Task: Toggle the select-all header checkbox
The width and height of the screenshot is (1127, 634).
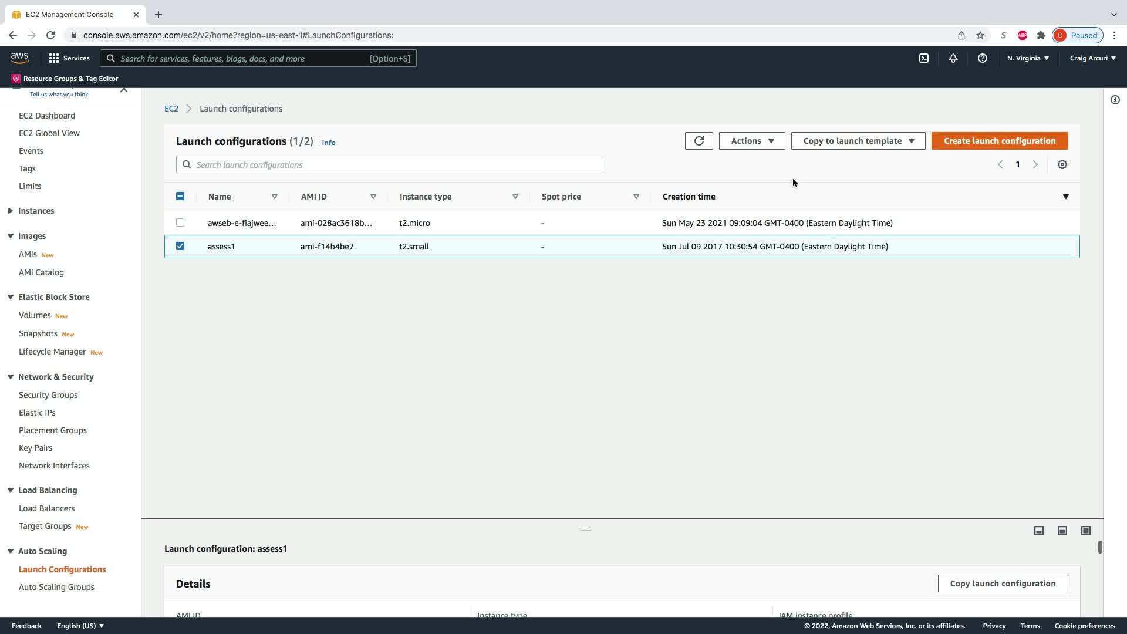Action: tap(180, 196)
